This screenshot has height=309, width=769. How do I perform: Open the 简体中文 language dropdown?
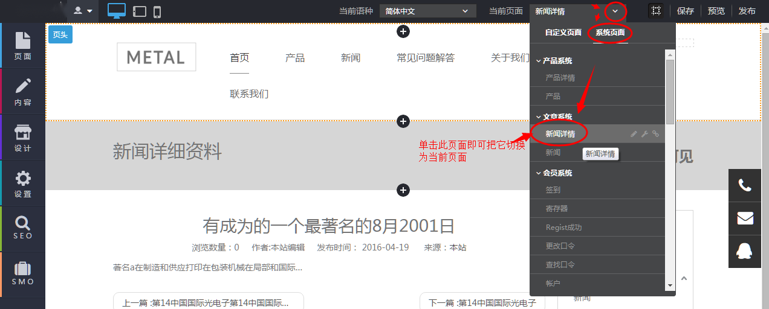pyautogui.click(x=427, y=11)
